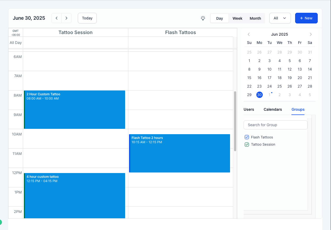Focus the Search for Group field
331x230 pixels.
(x=275, y=125)
